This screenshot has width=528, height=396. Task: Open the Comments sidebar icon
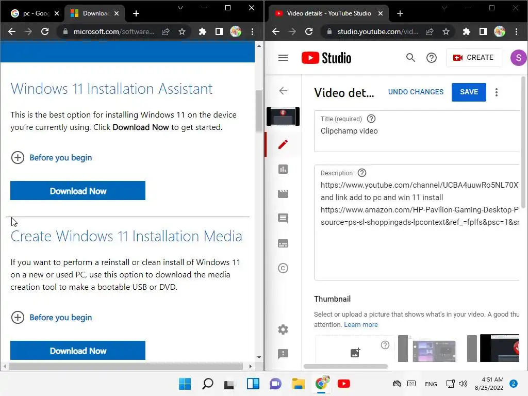pos(283,219)
